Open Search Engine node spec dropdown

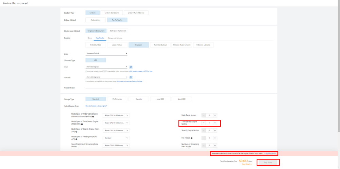pyautogui.click(x=116, y=130)
